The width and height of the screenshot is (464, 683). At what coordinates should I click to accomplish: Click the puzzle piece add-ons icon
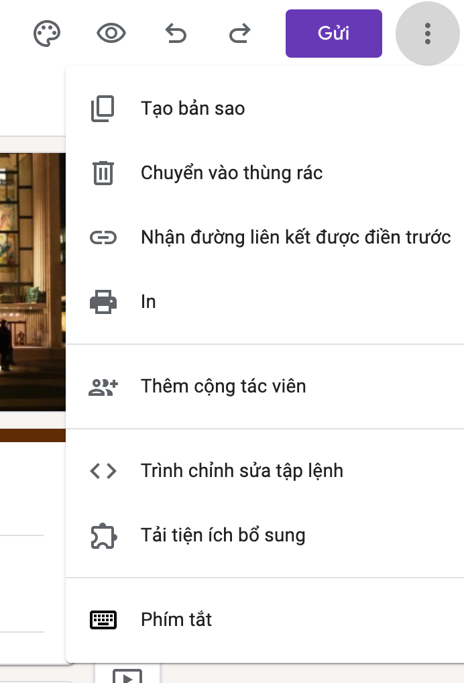(x=103, y=535)
